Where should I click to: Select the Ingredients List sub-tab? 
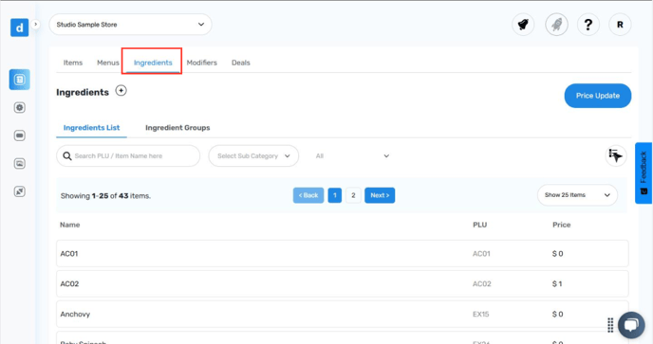click(x=92, y=128)
